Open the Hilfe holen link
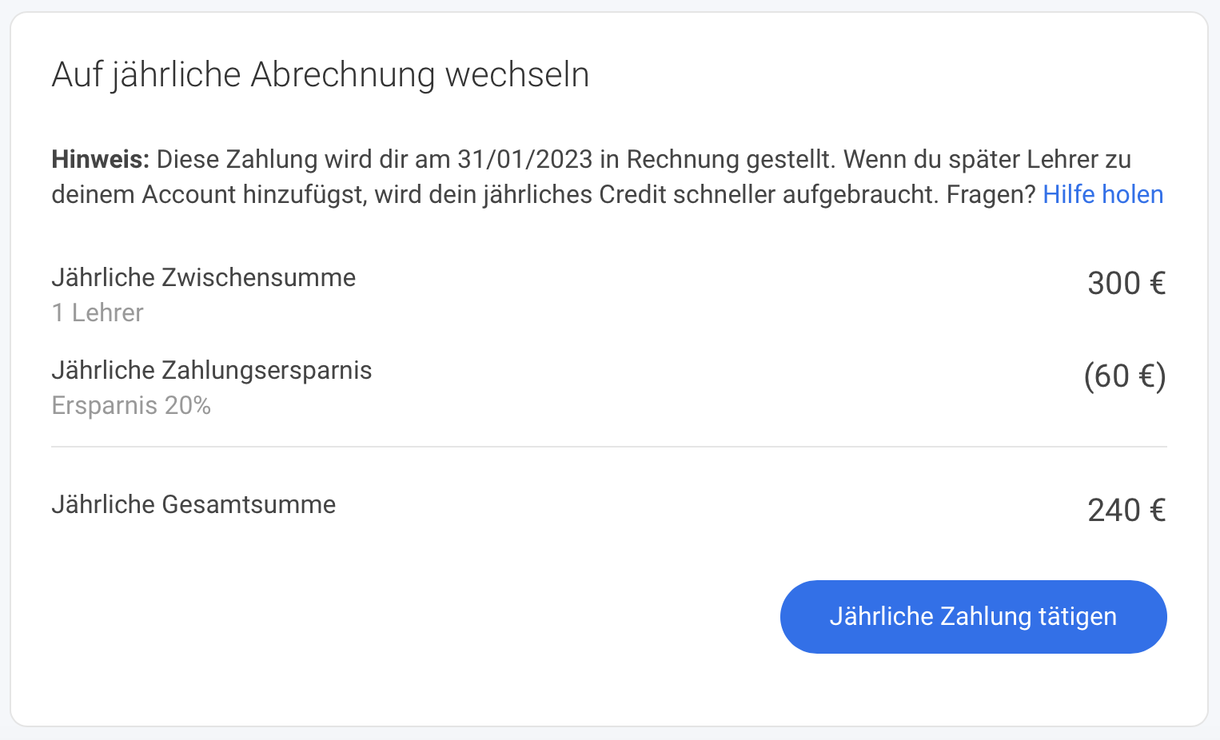This screenshot has width=1220, height=740. tap(1103, 194)
